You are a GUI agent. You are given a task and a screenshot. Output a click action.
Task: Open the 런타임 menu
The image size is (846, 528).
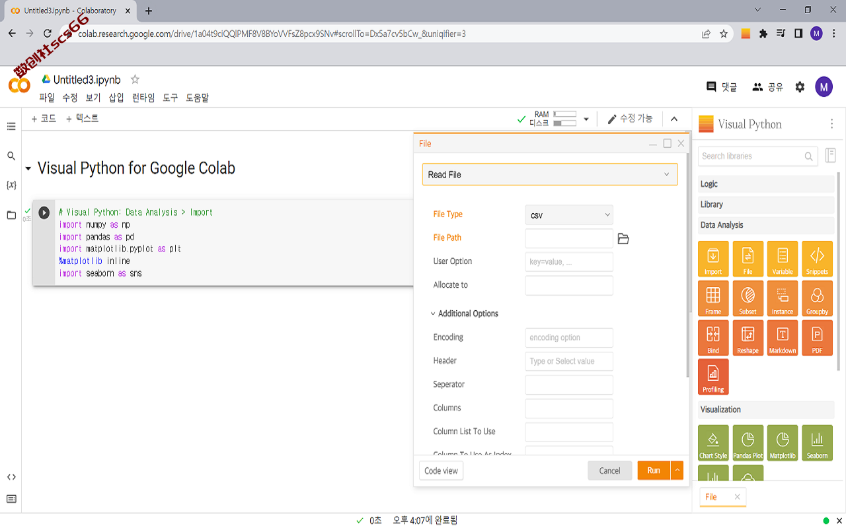[x=143, y=98]
